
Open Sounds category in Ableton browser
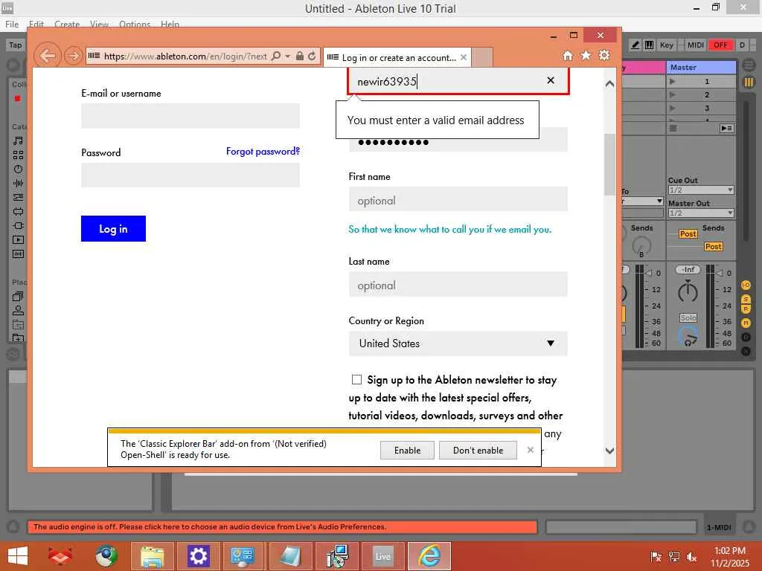pyautogui.click(x=18, y=141)
